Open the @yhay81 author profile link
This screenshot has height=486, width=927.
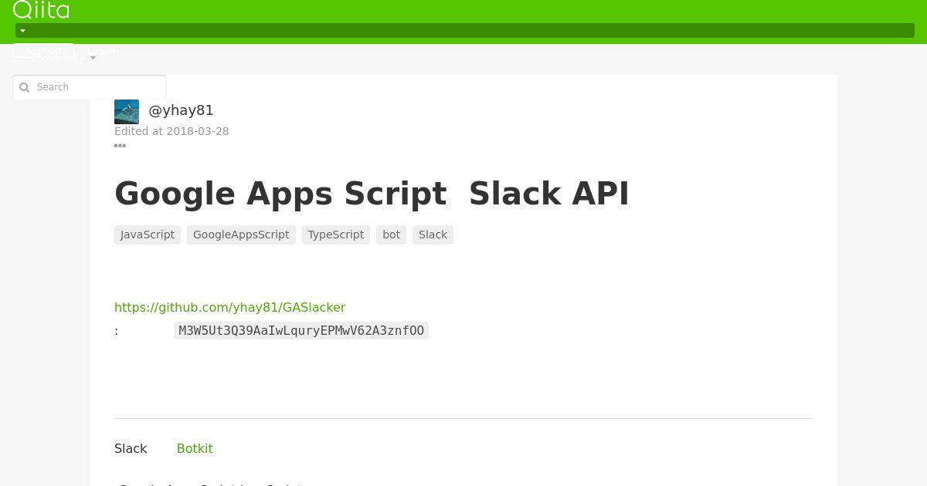tap(181, 110)
